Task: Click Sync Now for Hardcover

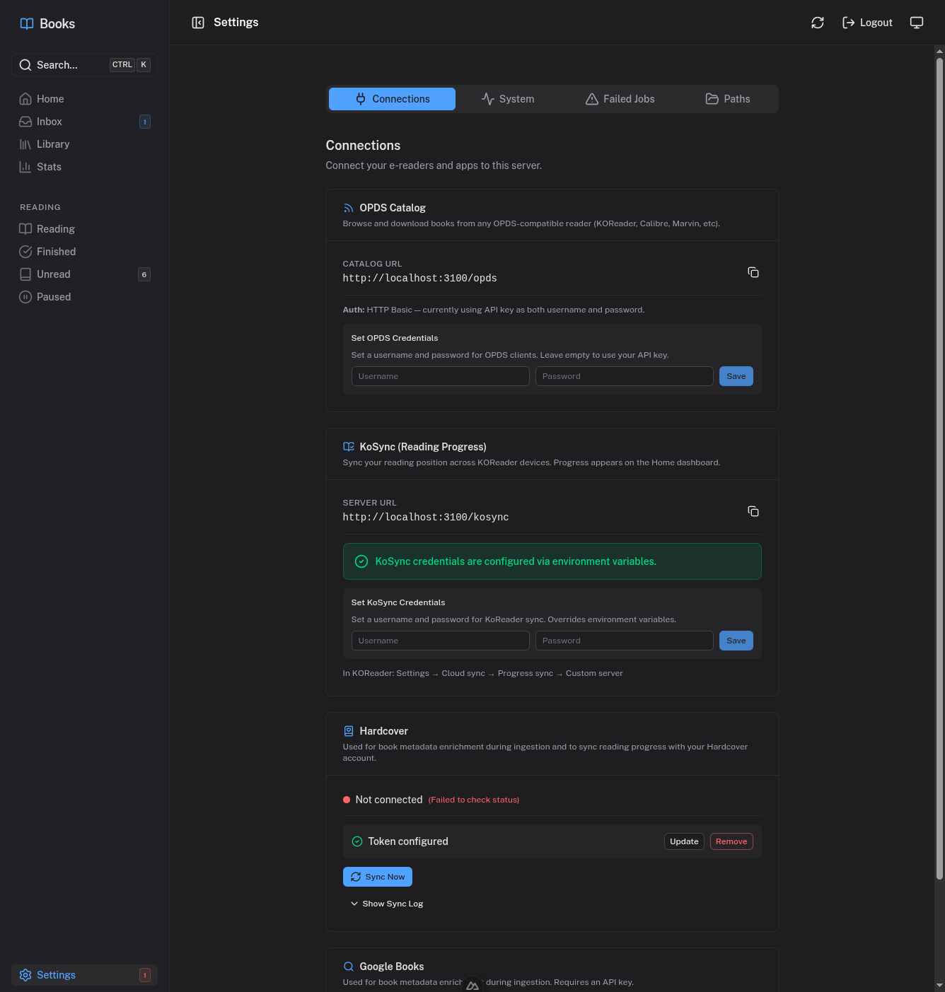Action: (x=377, y=877)
